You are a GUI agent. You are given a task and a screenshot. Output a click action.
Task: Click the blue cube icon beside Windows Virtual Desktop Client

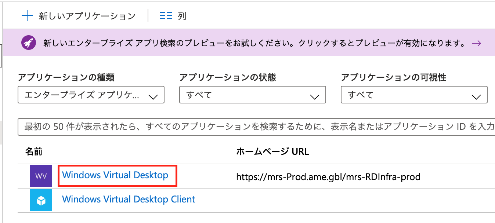(41, 200)
